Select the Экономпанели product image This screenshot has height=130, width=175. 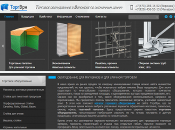coord(70,39)
